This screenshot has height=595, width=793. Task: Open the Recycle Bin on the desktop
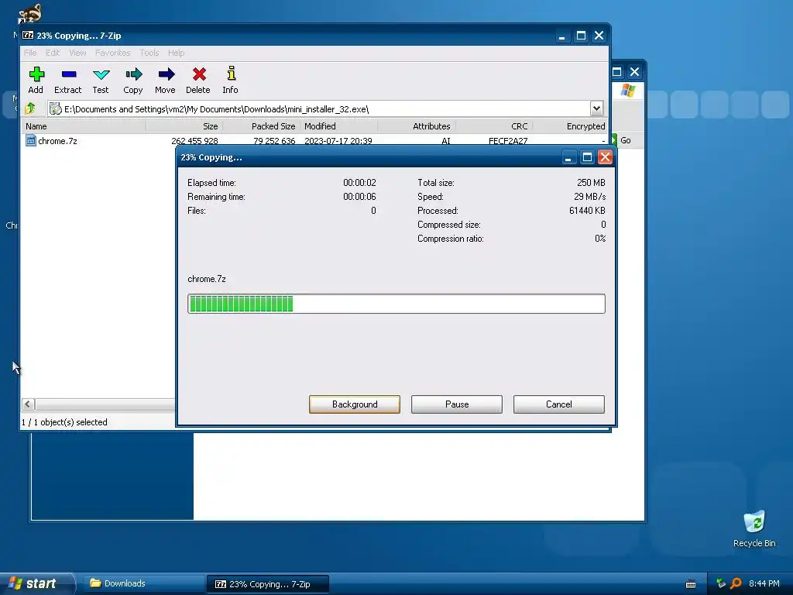[x=754, y=522]
